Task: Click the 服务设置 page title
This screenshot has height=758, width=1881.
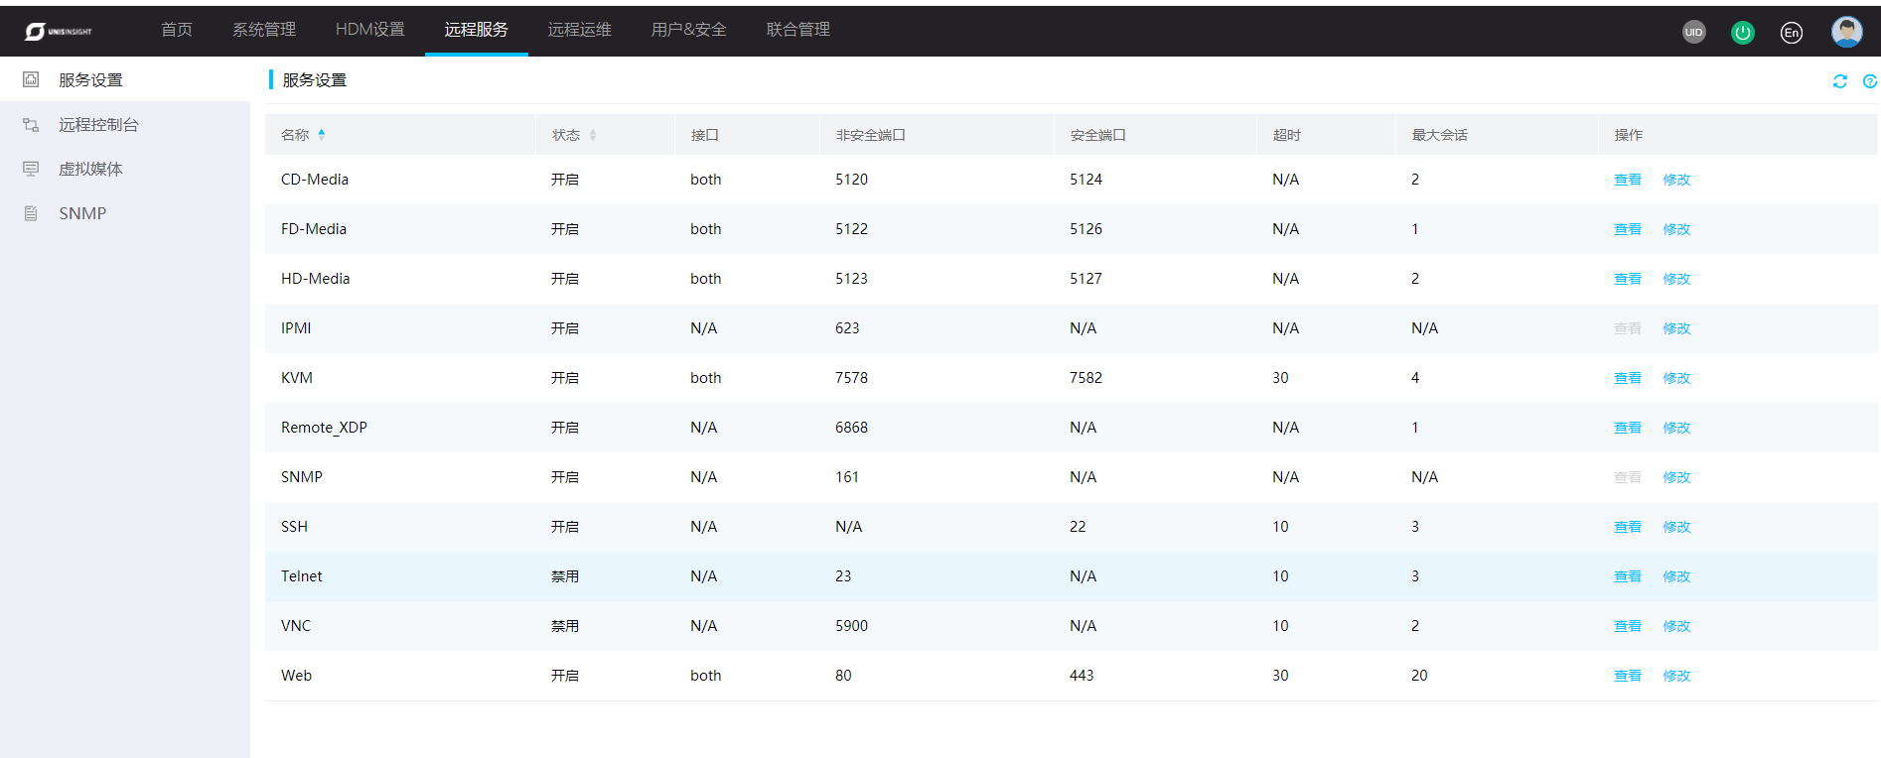Action: point(315,80)
